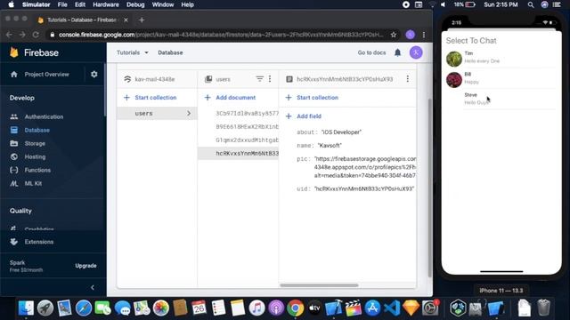This screenshot has width=570, height=320.
Task: Select document hcRKvxsYnnMm6NtB33
Action: [239, 154]
